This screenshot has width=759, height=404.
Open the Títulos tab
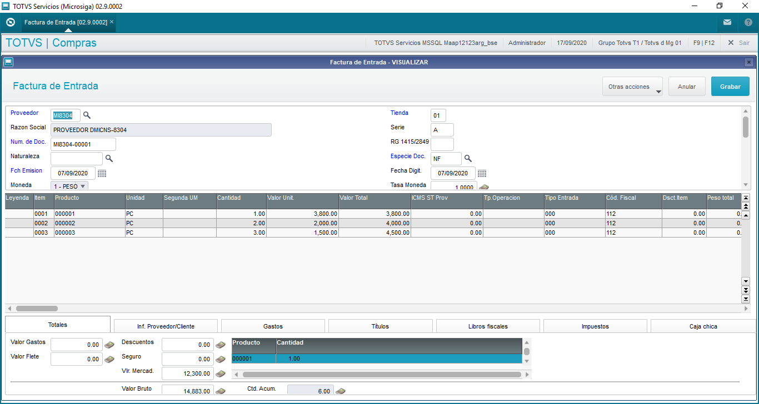coord(380,326)
